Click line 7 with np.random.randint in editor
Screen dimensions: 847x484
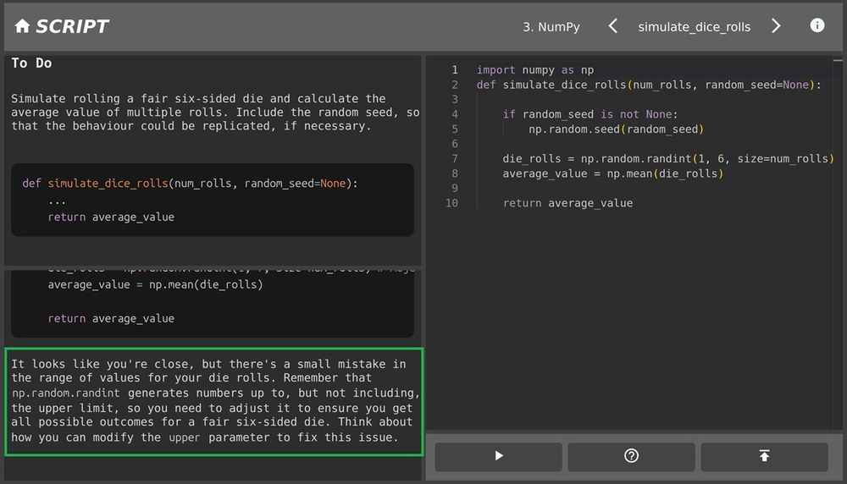tap(667, 158)
